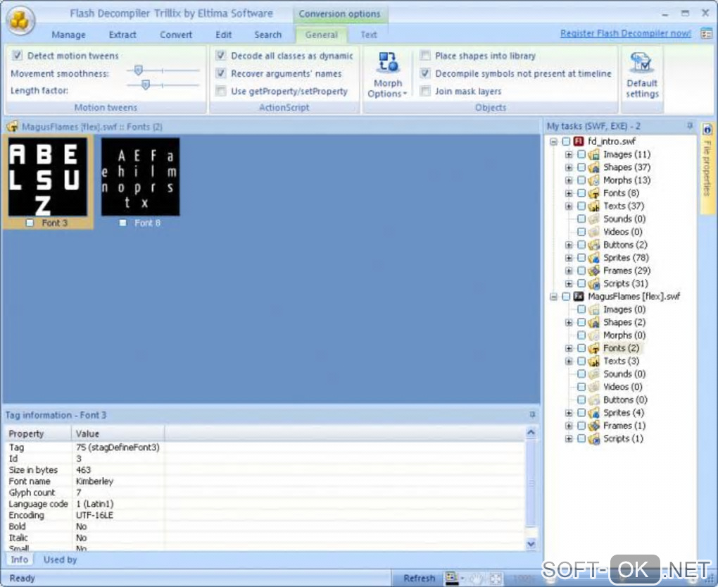Select Buttons (2) folder icon
718x587 pixels.
594,245
